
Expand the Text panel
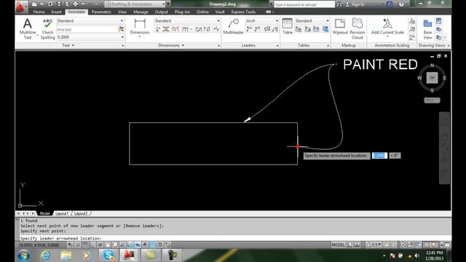pos(68,45)
